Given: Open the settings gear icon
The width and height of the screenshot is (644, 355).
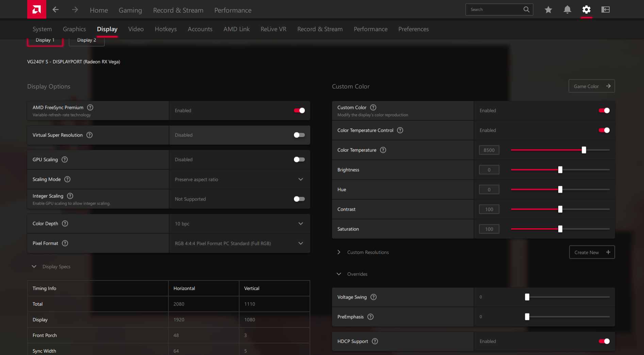Looking at the screenshot, I should (x=586, y=10).
